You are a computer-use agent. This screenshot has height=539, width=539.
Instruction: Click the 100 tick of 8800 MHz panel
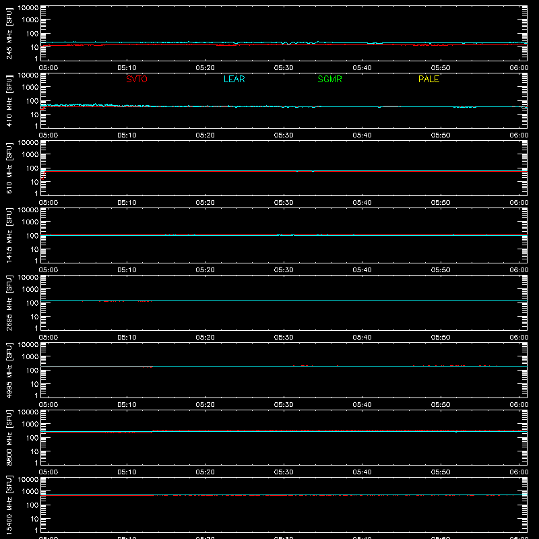click(32, 437)
